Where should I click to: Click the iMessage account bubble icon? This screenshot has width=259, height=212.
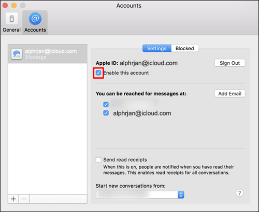[17, 54]
